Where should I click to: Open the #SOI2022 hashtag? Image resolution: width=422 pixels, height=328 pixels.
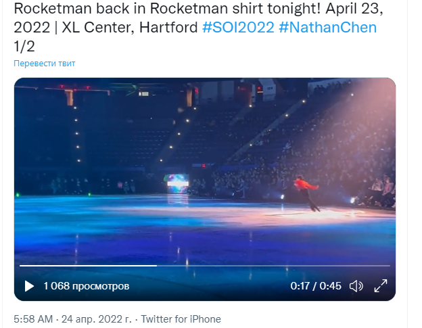pos(237,28)
